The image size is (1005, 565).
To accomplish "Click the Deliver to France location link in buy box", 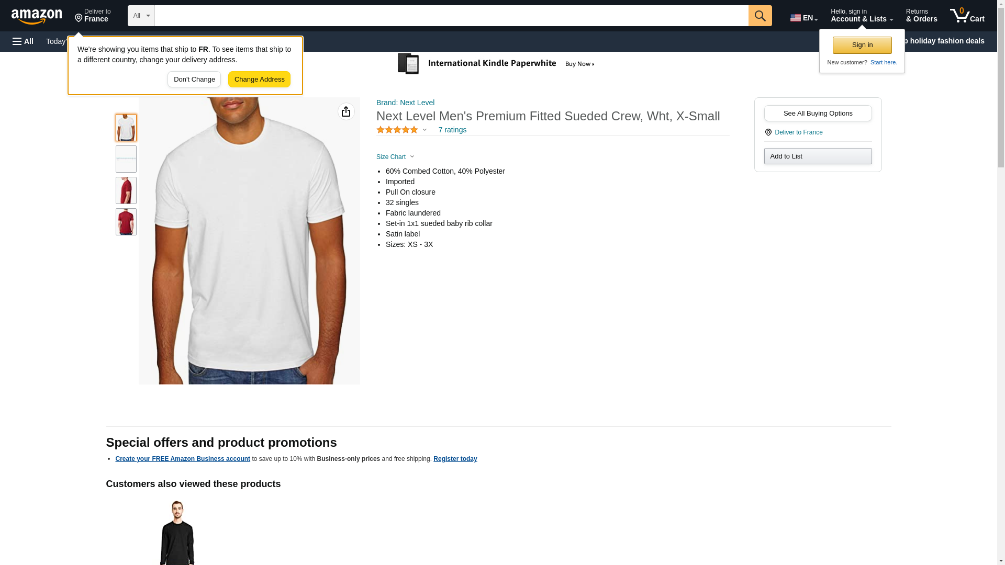I will tap(798, 132).
